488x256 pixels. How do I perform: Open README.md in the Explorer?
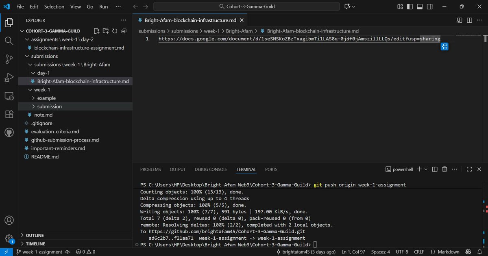pyautogui.click(x=45, y=156)
